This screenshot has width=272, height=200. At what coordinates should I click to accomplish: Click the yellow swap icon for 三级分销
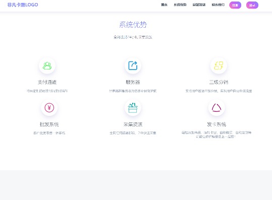219,65
